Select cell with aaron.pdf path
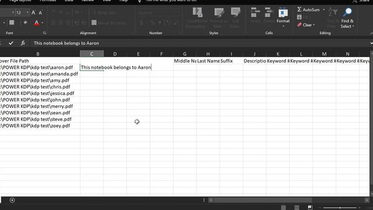373x210 pixels. pos(40,68)
